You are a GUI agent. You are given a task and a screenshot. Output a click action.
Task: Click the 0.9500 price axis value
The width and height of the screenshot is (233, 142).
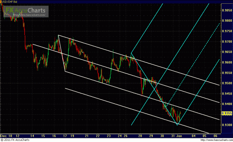pyautogui.click(x=227, y=83)
